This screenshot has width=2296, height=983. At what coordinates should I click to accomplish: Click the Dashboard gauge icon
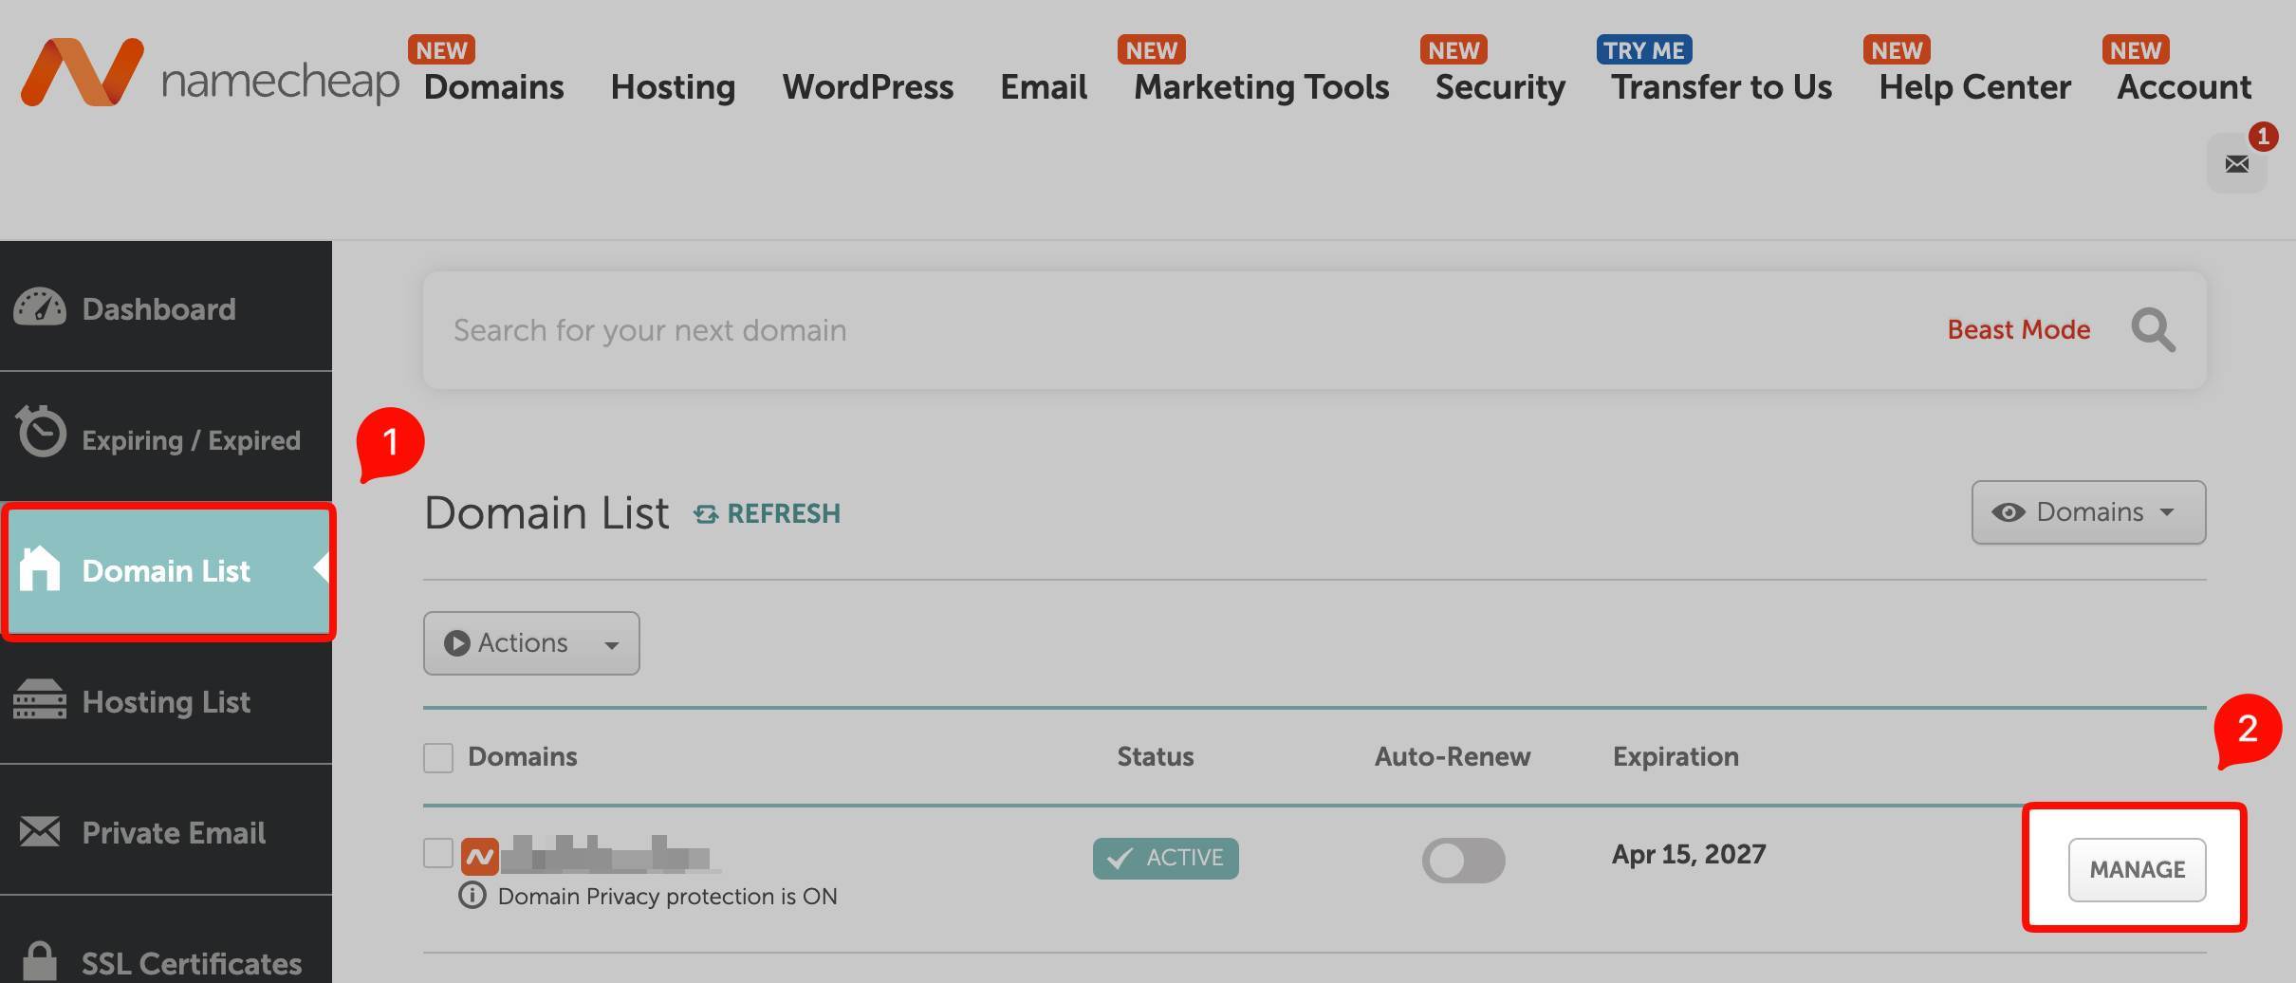[40, 307]
